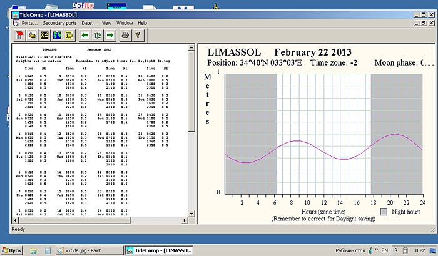Click the LIMASSOL graph heading

click(234, 52)
